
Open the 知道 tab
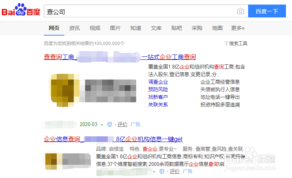tap(136, 28)
